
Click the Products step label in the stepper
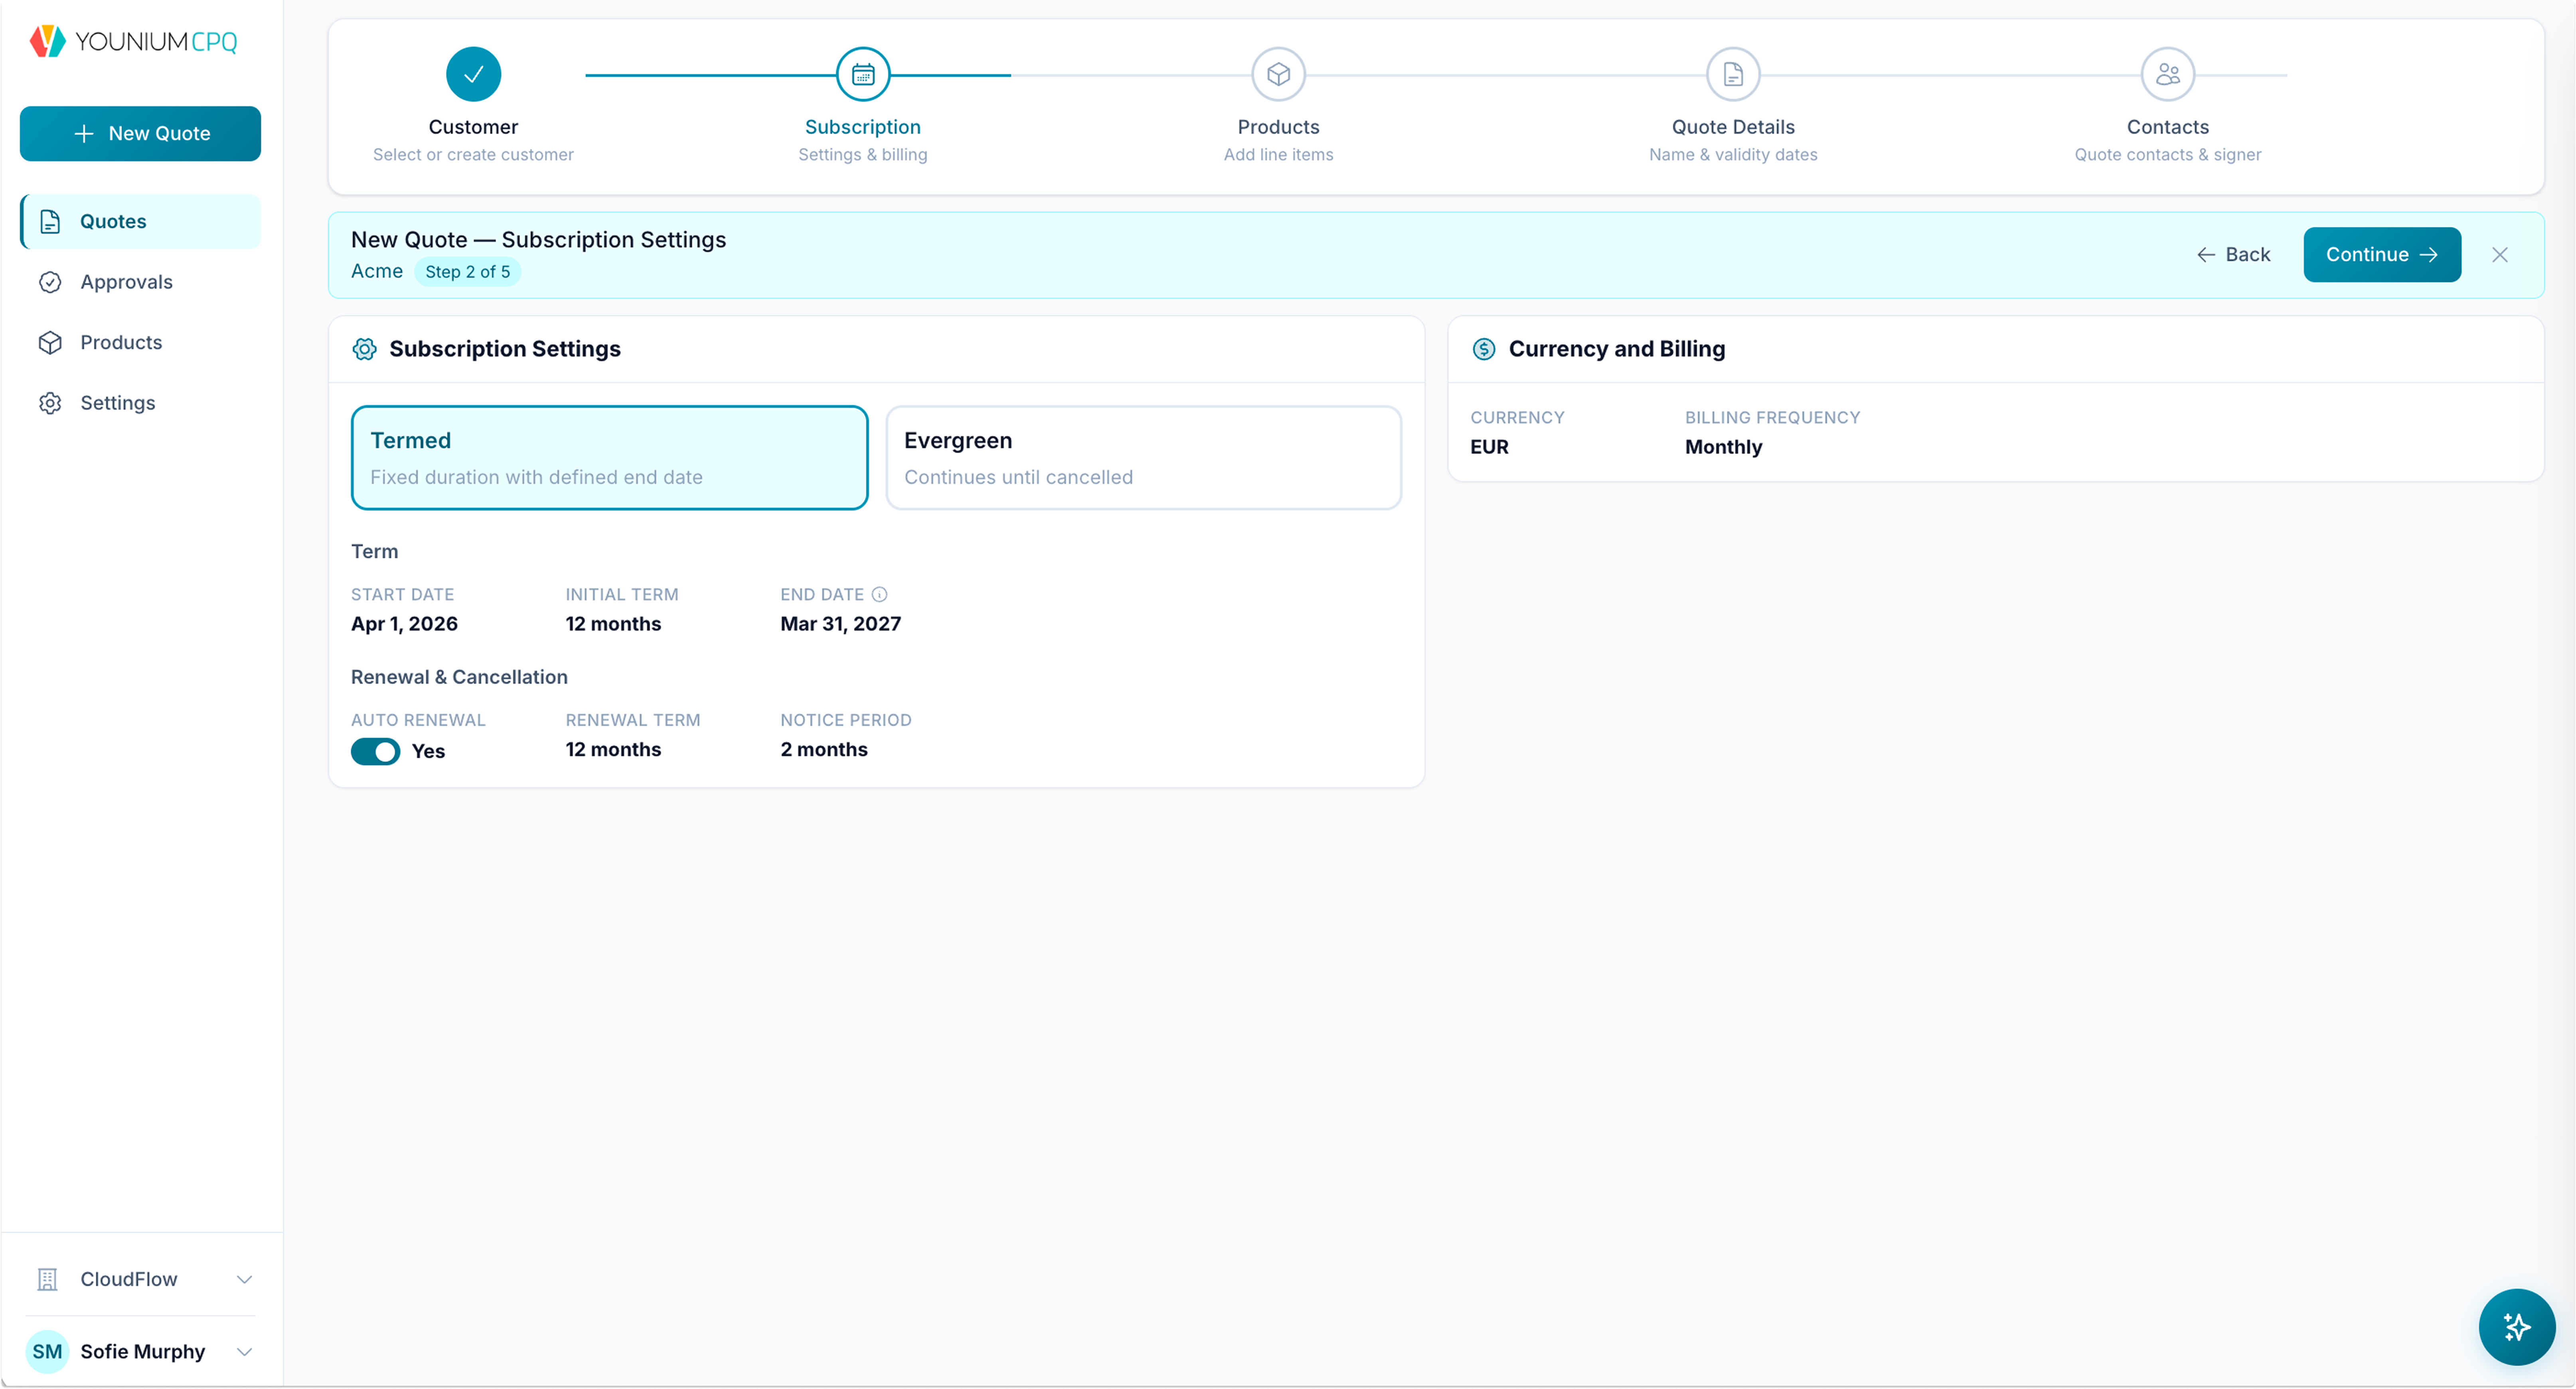tap(1278, 127)
